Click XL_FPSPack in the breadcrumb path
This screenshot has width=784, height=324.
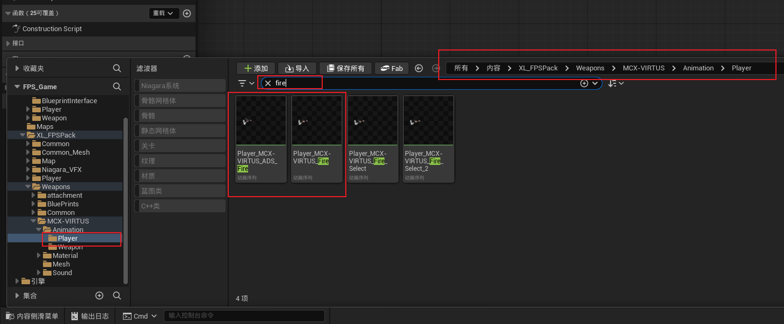(538, 68)
